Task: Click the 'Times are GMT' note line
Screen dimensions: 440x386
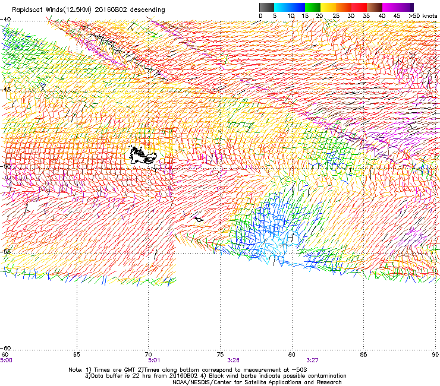Action: (188, 370)
